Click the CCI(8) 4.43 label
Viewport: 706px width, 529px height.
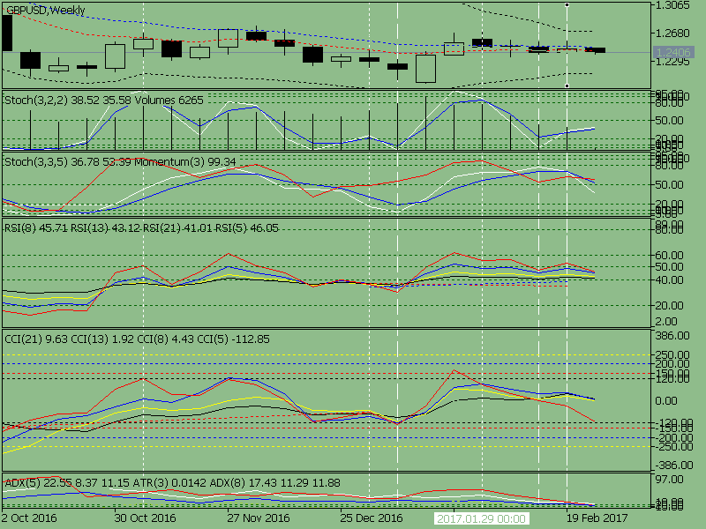[165, 339]
